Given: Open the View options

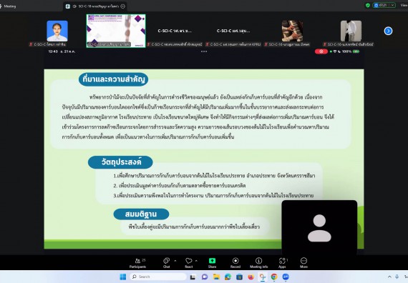Looking at the screenshot, I should coord(404,5).
